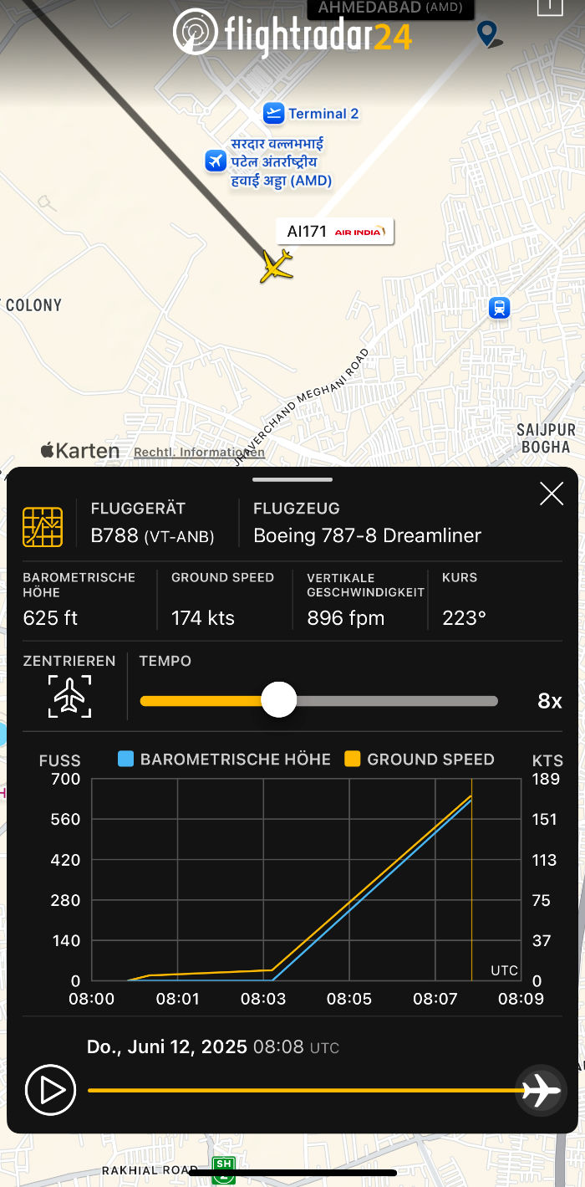
Task: Toggle the Ground Speed chart legend
Action: pos(420,760)
